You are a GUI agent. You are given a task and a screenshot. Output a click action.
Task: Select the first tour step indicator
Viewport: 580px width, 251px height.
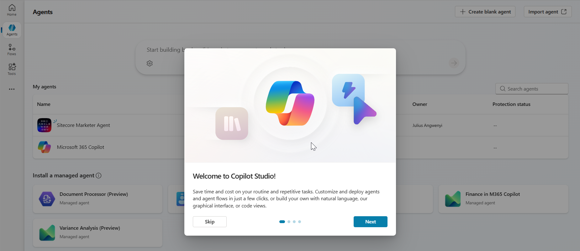click(282, 222)
